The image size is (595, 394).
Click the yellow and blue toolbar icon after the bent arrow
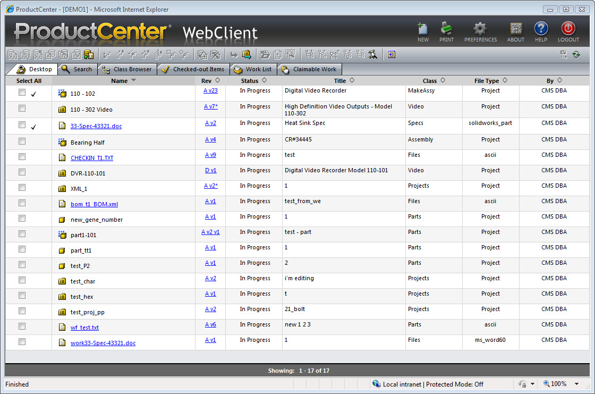point(246,55)
